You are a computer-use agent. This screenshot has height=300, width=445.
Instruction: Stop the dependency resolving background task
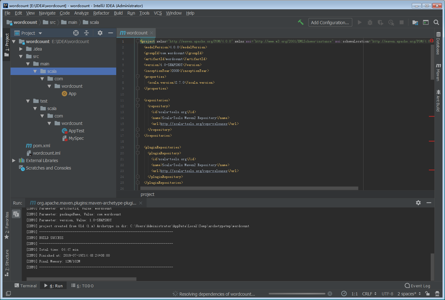click(x=330, y=294)
